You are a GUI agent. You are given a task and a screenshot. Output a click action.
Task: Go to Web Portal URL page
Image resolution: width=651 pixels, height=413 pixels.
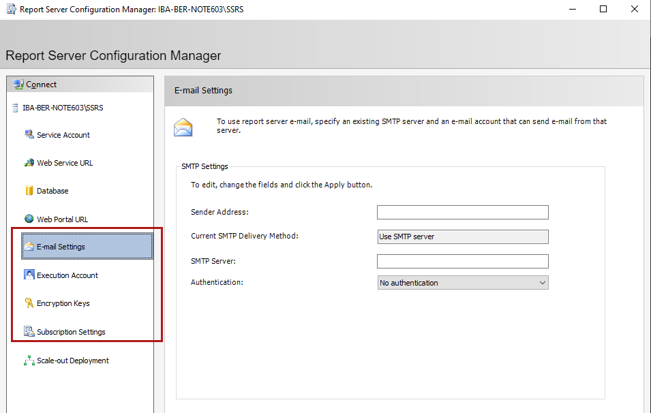click(x=62, y=219)
